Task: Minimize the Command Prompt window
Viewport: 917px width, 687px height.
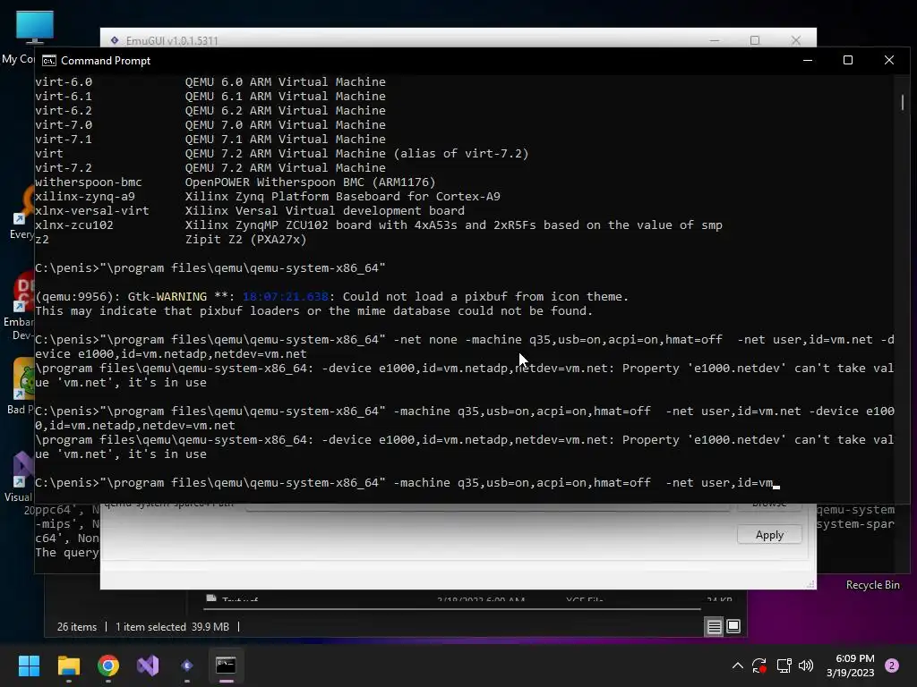Action: [x=808, y=60]
